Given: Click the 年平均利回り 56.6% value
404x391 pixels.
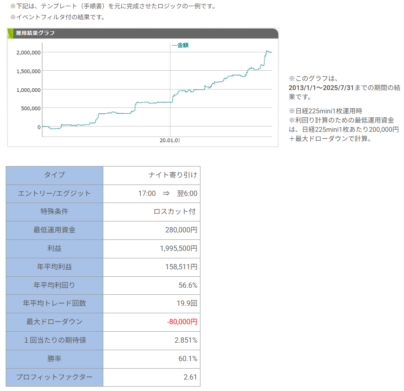Looking at the screenshot, I should (x=188, y=285).
